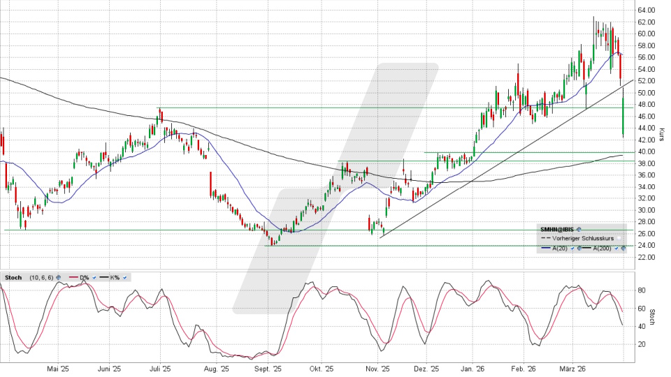Toggle the K% line checkbox
This screenshot has width=671, height=377.
124,278
